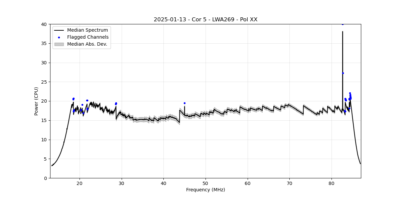Click the Power (CPU) axis label
The height and width of the screenshot is (200, 401).
coord(36,101)
